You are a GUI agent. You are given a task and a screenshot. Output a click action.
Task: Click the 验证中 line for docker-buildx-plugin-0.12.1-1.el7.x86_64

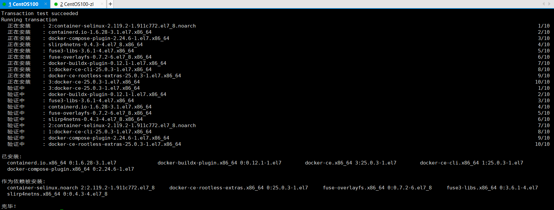click(278, 94)
